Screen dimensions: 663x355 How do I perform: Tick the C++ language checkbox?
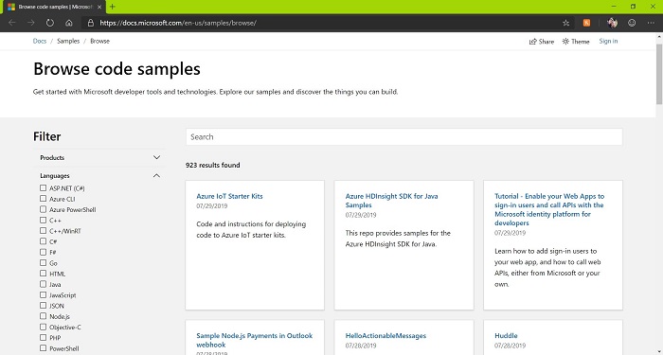[44, 221]
